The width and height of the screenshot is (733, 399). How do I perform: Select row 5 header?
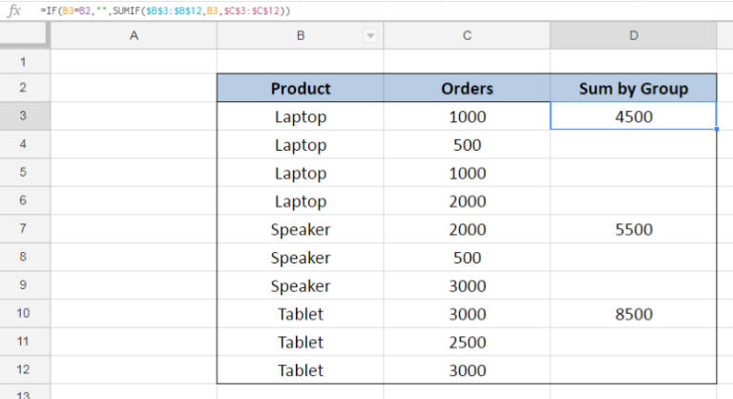tap(23, 172)
